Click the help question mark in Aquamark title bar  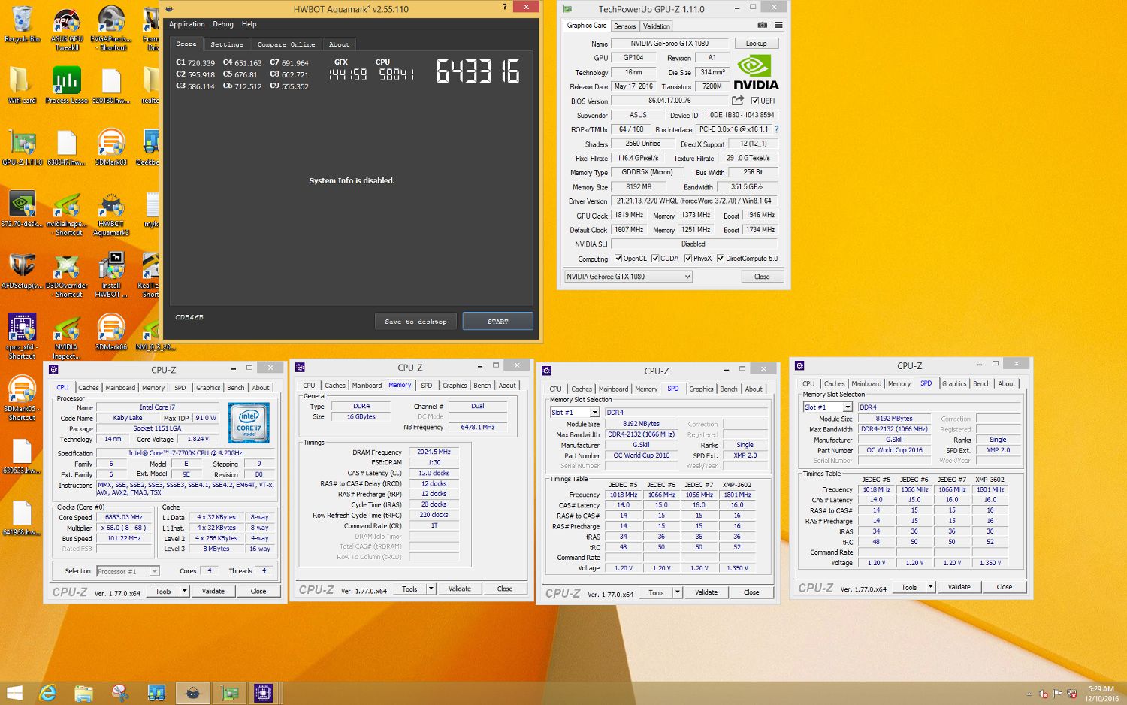(x=504, y=7)
